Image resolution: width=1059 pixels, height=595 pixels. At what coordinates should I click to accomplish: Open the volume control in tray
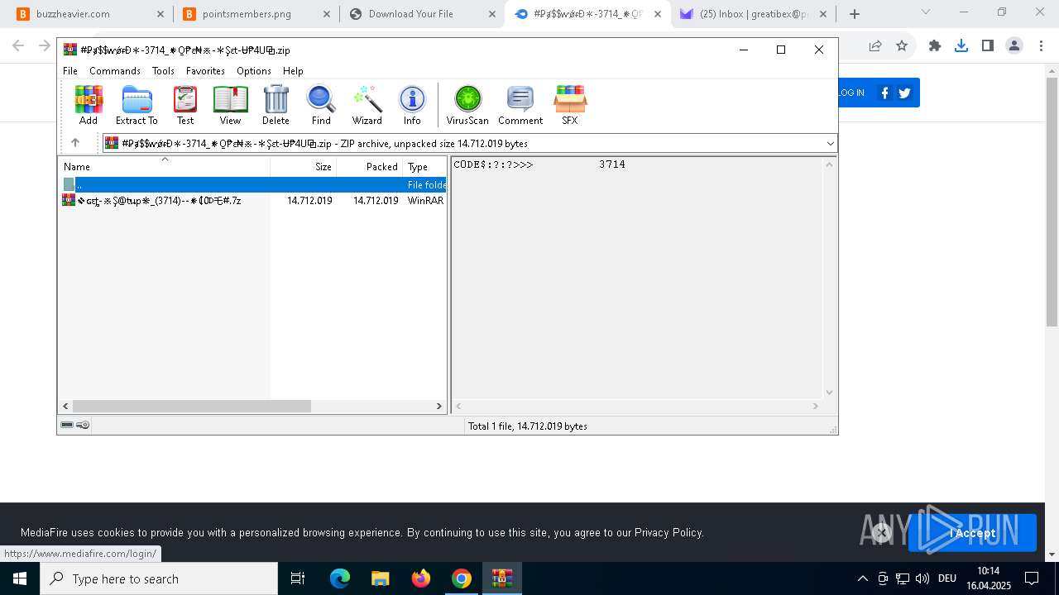tap(922, 578)
